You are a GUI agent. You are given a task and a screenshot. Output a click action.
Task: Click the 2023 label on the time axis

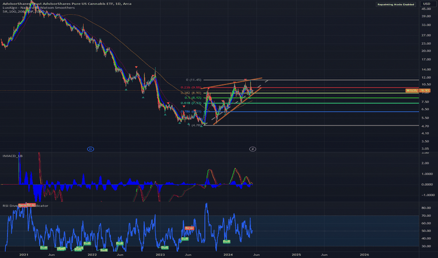[x=160, y=255]
